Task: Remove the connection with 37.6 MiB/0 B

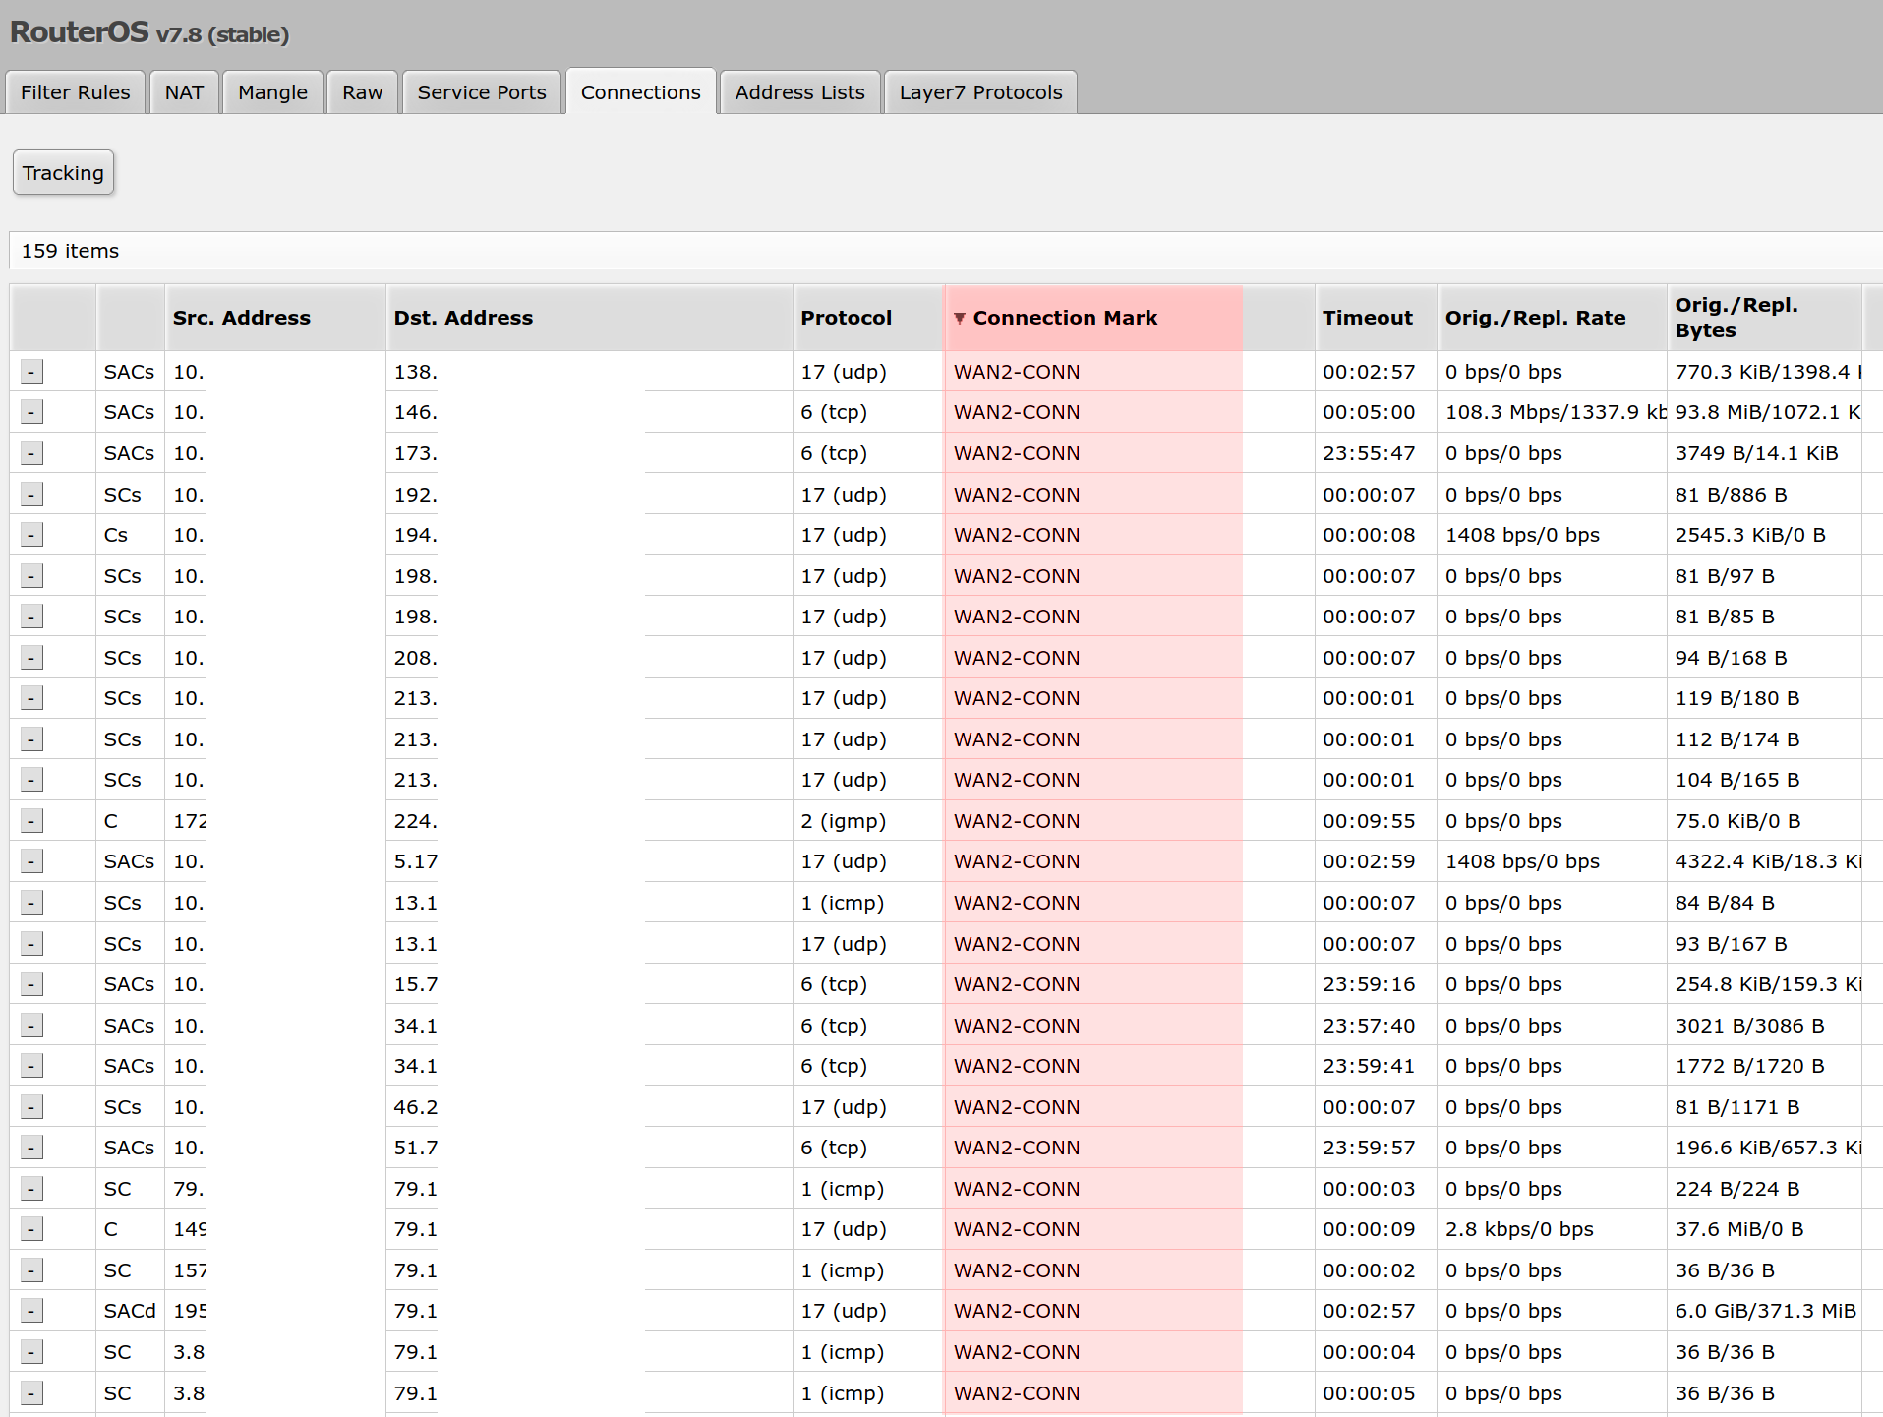Action: [31, 1229]
